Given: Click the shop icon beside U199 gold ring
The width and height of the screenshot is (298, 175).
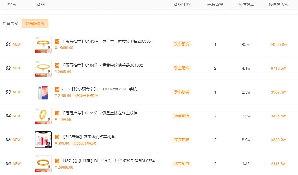Looking at the screenshot, I should pos(58,113).
